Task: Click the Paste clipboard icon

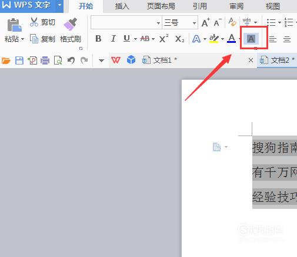Action: [14, 25]
